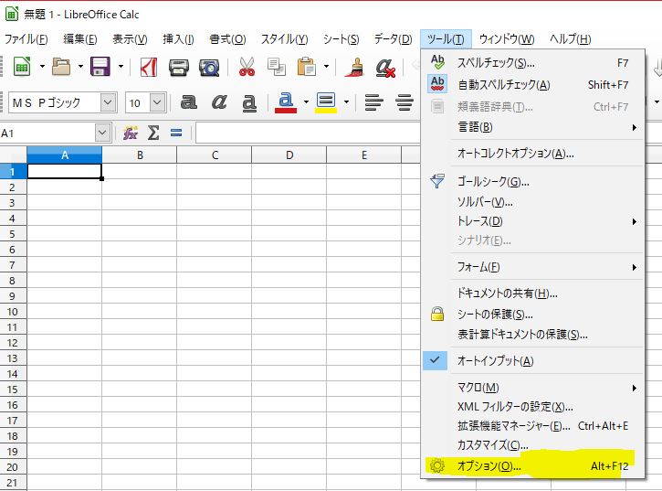Select Clone Formatting paintbrush icon
The height and width of the screenshot is (491, 662).
click(355, 68)
